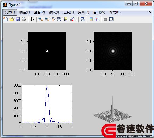Choose the Data Cursor tool
The width and height of the screenshot is (154, 138).
65,19
